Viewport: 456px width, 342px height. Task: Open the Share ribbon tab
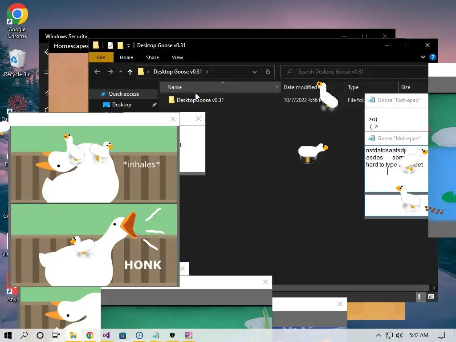pyautogui.click(x=152, y=57)
